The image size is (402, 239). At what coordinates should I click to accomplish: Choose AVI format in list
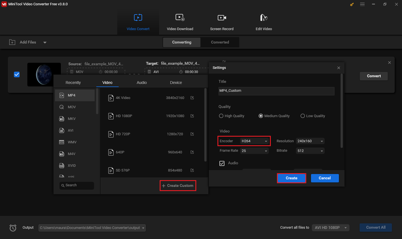[75, 131]
